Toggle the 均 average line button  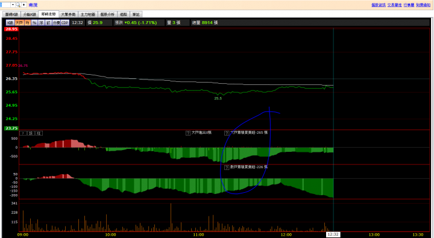(27, 23)
